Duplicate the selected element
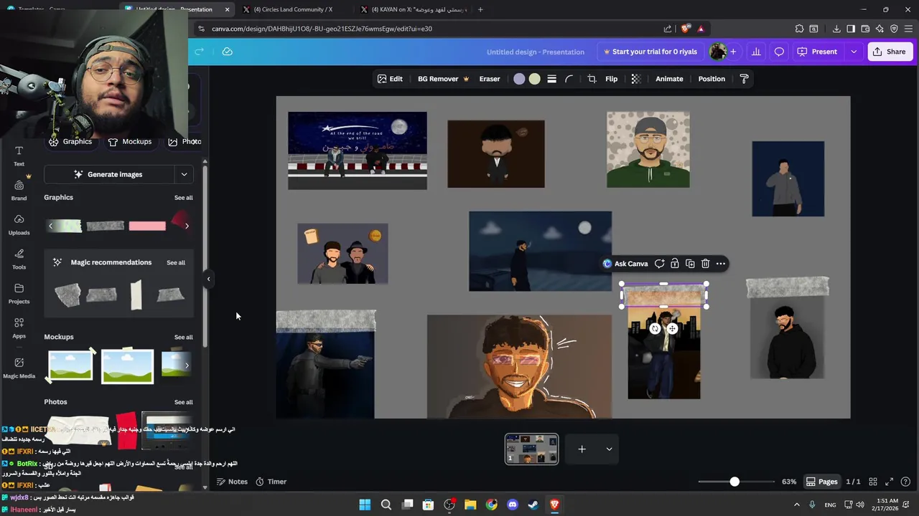 point(690,264)
